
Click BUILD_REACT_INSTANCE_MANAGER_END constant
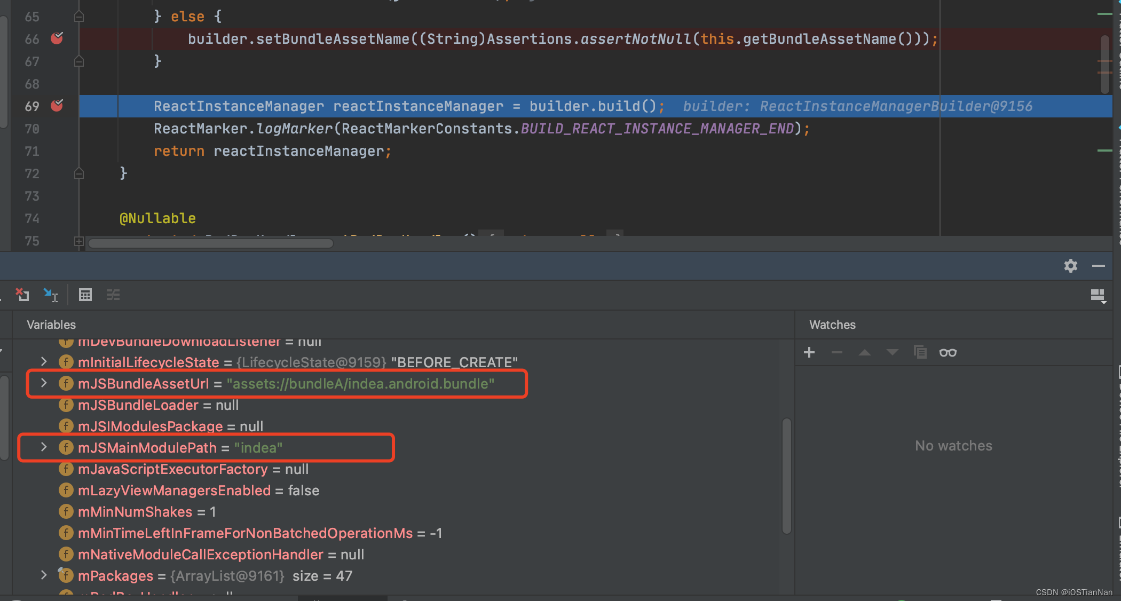tap(657, 129)
